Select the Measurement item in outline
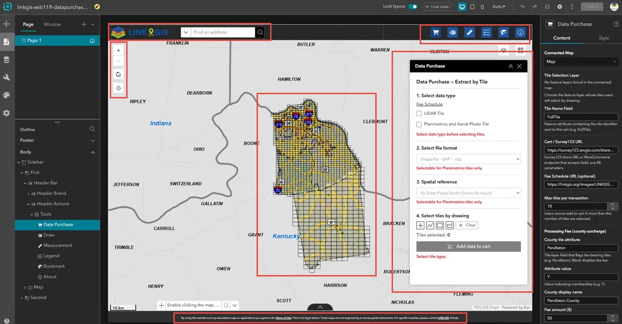 click(x=57, y=245)
